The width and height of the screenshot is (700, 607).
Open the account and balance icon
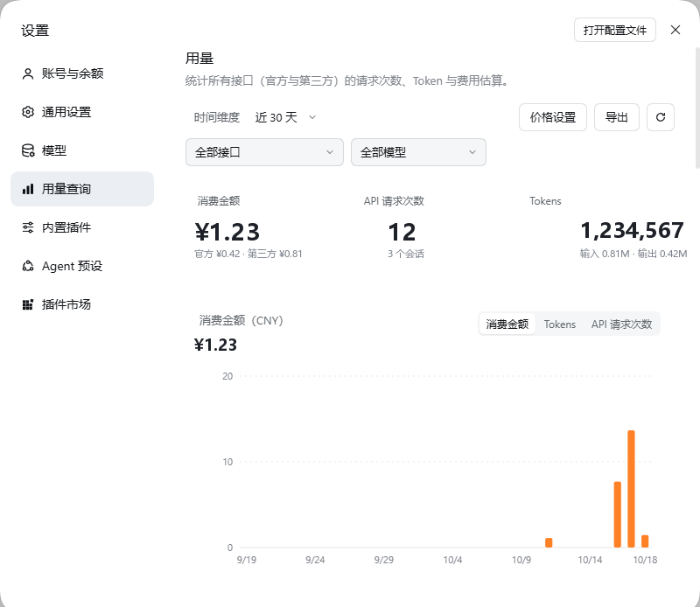[28, 73]
